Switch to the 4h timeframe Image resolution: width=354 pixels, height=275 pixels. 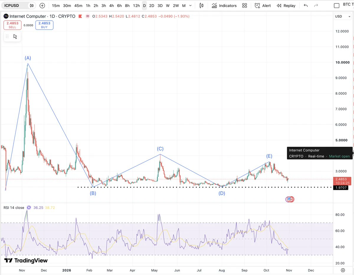coord(112,5)
